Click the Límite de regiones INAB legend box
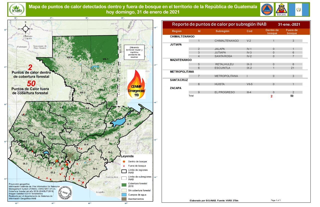This screenshot has width=320, height=207. pos(124,171)
